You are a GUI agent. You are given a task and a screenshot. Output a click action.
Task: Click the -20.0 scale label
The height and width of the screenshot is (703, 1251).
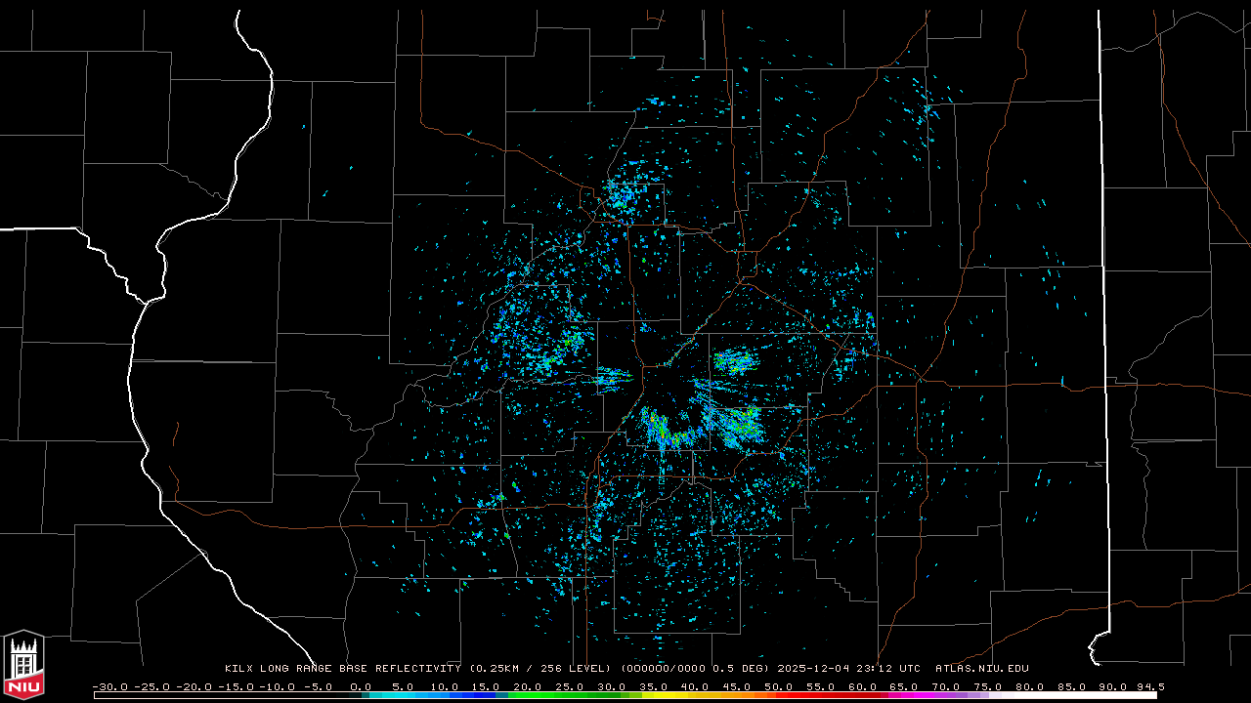coord(194,687)
